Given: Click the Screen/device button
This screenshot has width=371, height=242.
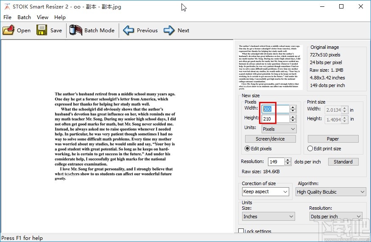Looking at the screenshot, I should (270, 139).
